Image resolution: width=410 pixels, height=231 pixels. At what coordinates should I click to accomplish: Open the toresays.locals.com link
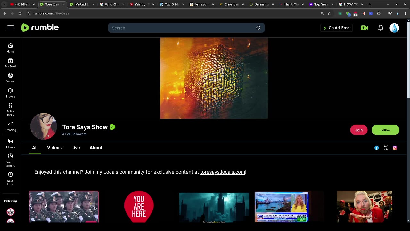click(223, 172)
